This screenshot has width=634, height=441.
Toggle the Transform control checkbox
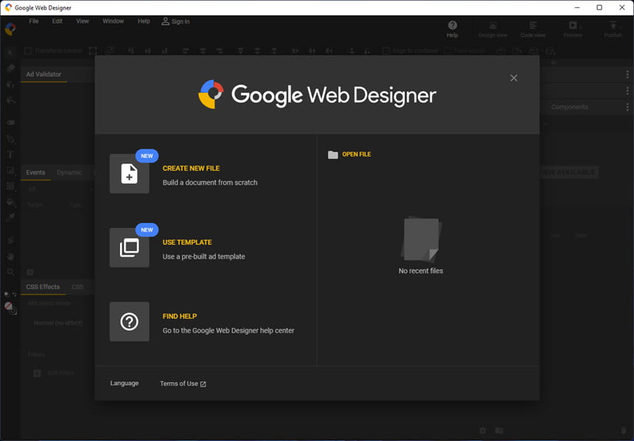pos(28,51)
